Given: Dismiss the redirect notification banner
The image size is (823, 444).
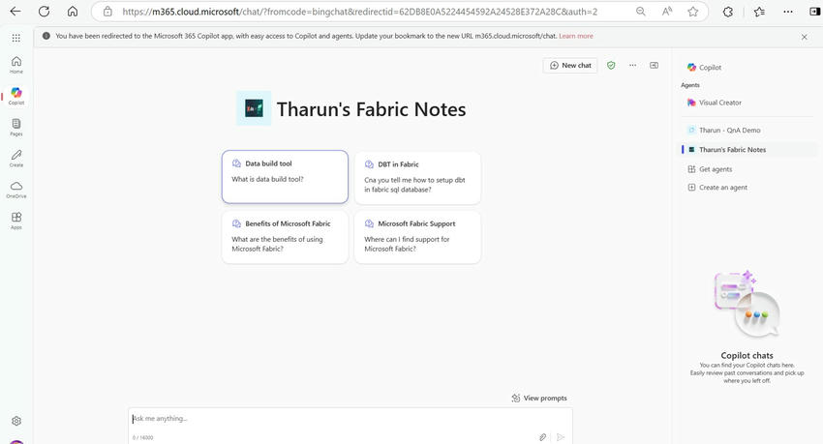Looking at the screenshot, I should coord(804,37).
